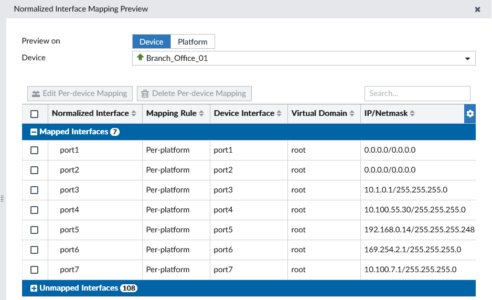This screenshot has width=492, height=300.
Task: Collapse the Mapped Interfaces group
Action: tap(34, 132)
